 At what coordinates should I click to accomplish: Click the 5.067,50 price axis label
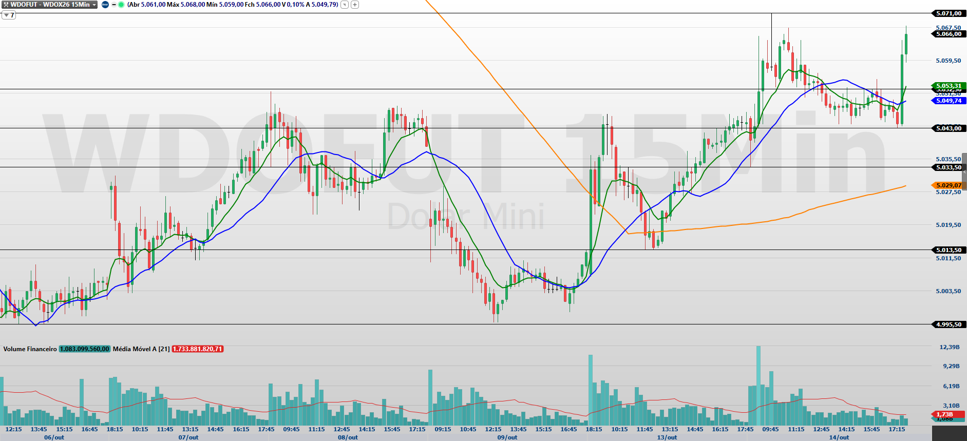click(x=949, y=28)
